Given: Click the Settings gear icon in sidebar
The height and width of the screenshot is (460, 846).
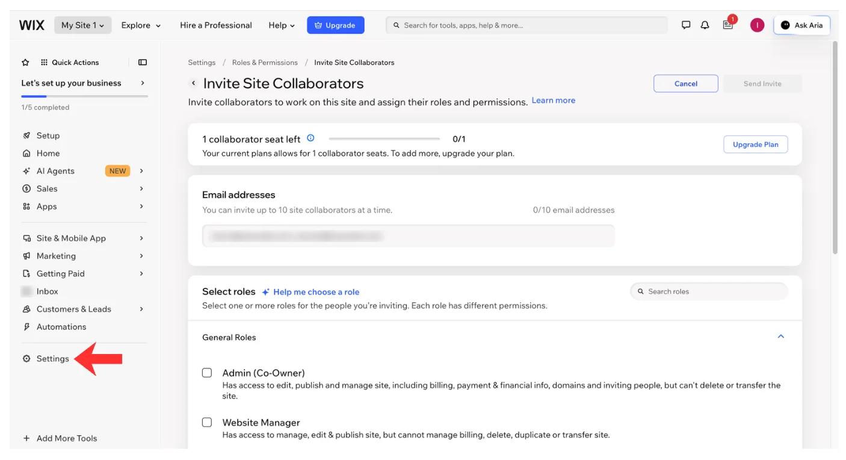Looking at the screenshot, I should [x=26, y=359].
